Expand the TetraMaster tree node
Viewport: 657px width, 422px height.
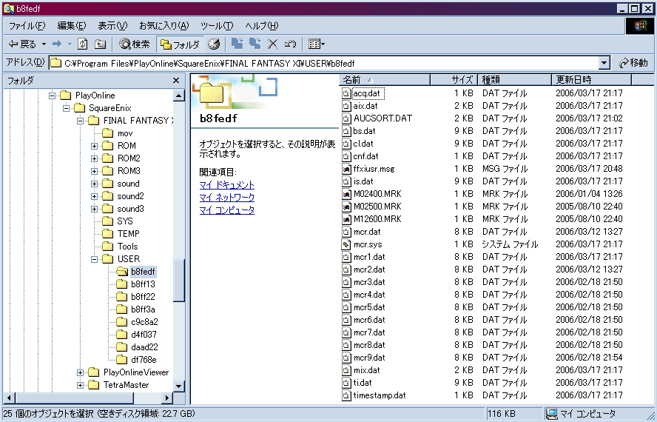(x=80, y=385)
